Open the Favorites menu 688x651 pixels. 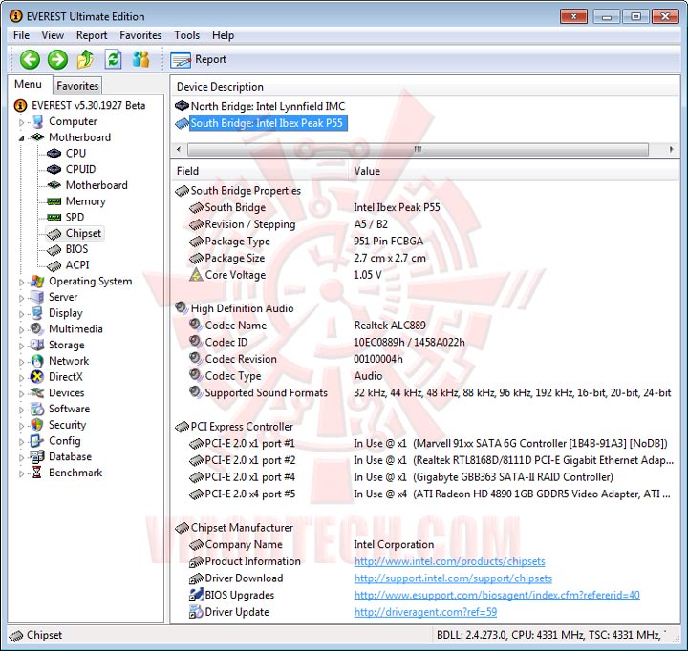(140, 35)
